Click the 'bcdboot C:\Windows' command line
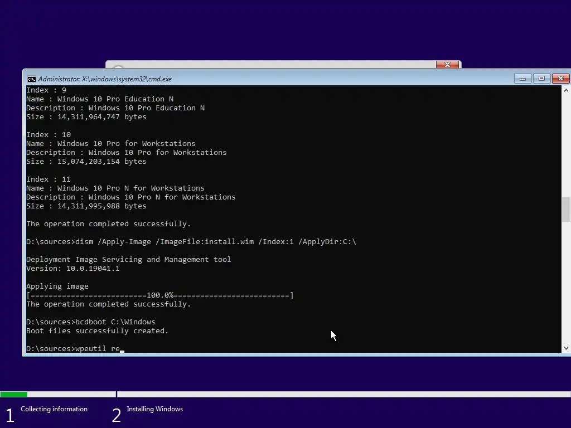The image size is (571, 428). (91, 322)
